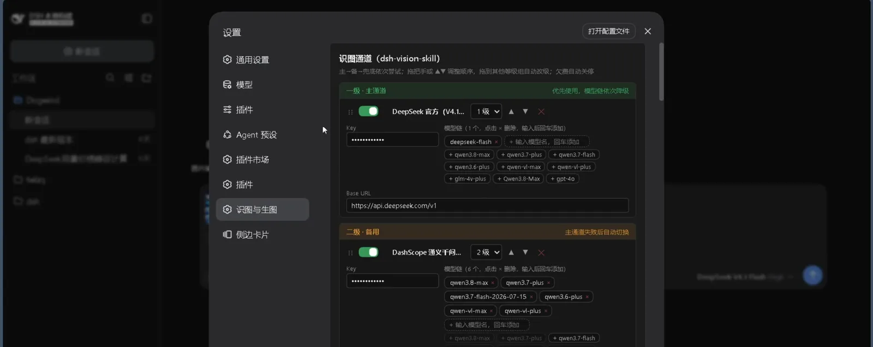This screenshot has height=347, width=873.
Task: Delete the DeepSeek channel with red X
Action: tap(541, 111)
